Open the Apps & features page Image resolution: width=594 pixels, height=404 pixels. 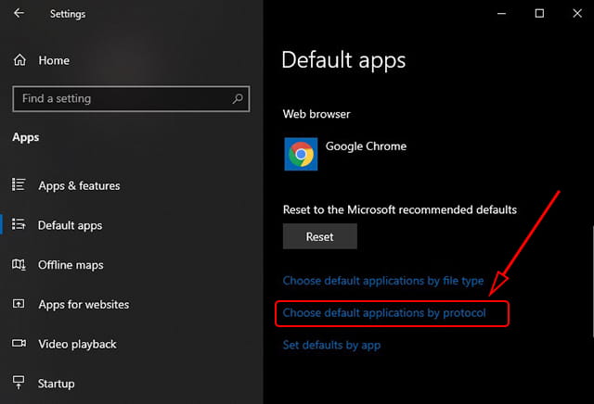point(79,185)
